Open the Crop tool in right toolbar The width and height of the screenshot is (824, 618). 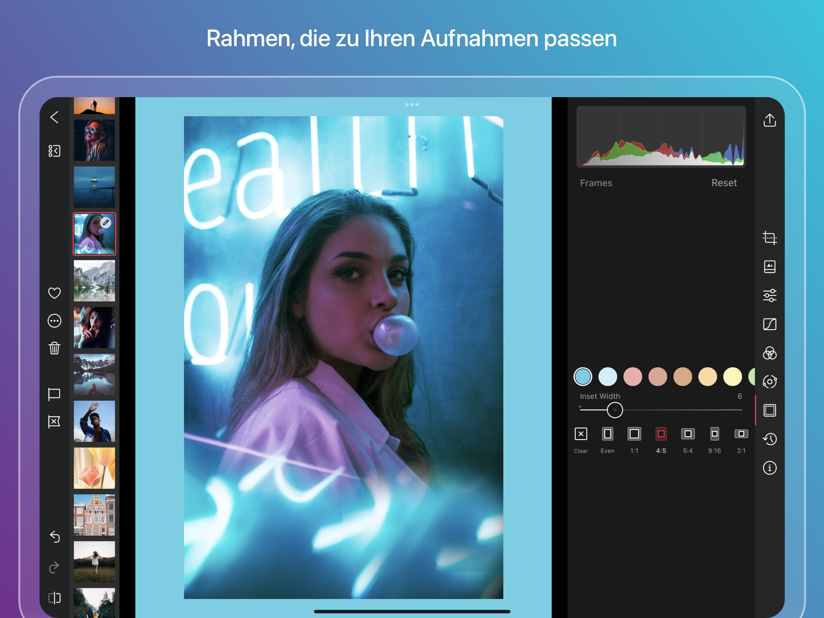pos(770,238)
